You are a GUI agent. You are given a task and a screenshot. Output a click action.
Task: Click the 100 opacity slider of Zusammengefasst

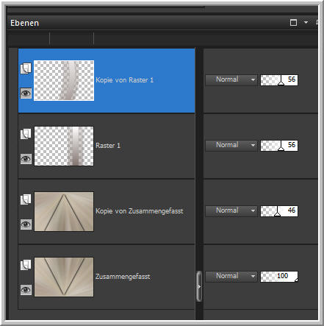point(279,277)
